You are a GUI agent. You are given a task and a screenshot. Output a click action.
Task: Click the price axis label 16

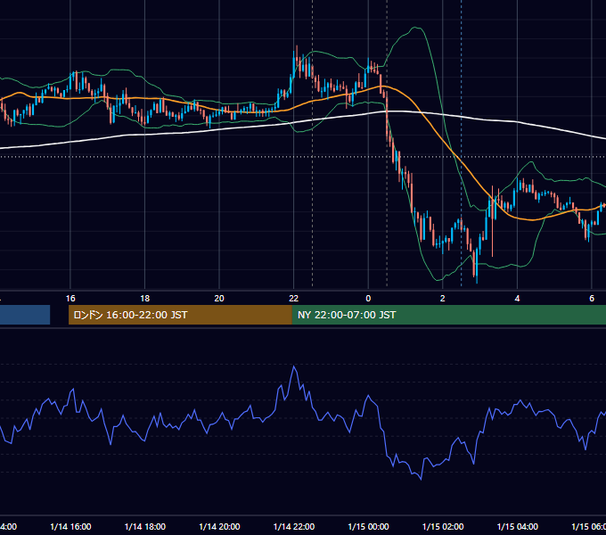point(70,299)
